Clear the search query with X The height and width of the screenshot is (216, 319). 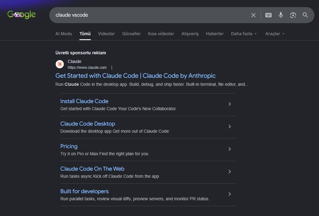click(253, 15)
